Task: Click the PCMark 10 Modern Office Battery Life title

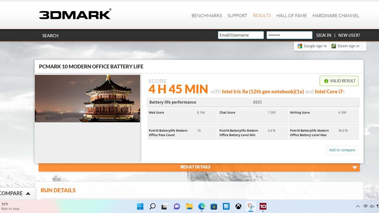Action: point(91,67)
